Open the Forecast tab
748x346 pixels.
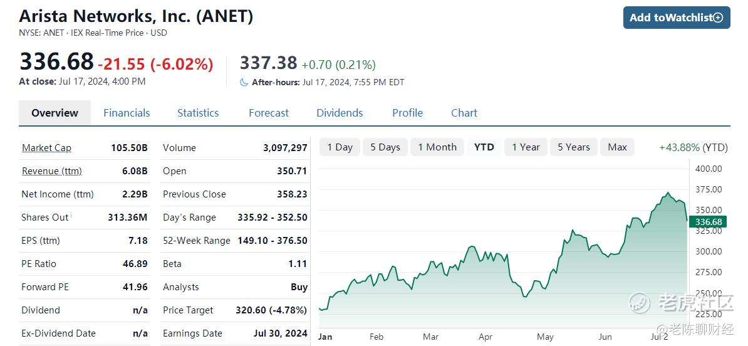tap(269, 113)
